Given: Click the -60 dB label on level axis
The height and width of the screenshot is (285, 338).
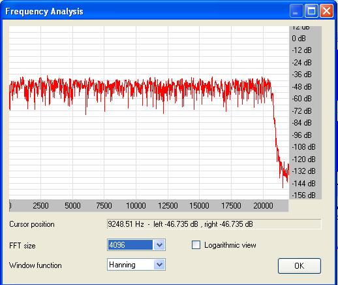Looking at the screenshot, I should pos(301,99).
